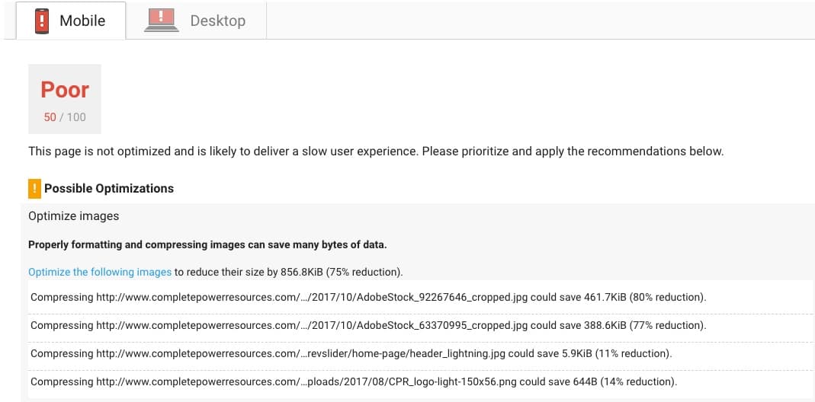Click the "Possible Optimizations" heading text
This screenshot has width=815, height=402.
coord(109,188)
